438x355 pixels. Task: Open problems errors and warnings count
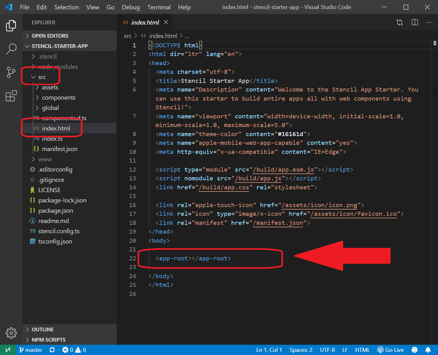pos(74,350)
